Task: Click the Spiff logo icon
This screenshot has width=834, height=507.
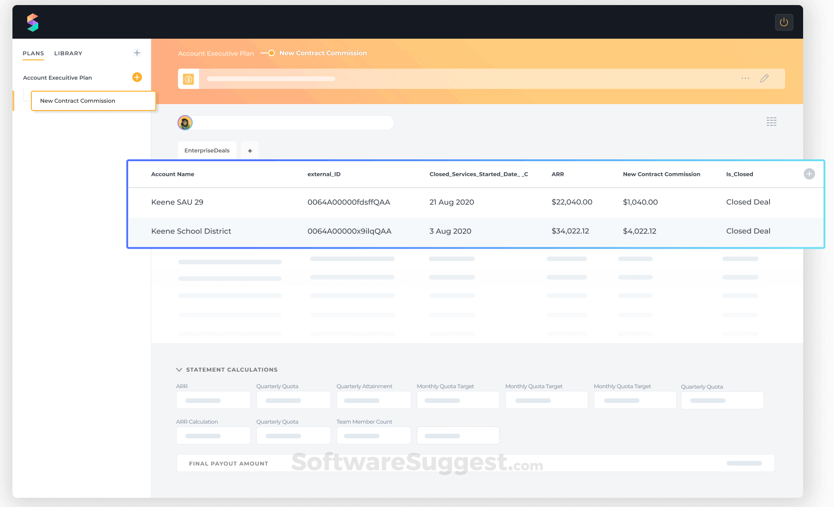Action: tap(33, 22)
